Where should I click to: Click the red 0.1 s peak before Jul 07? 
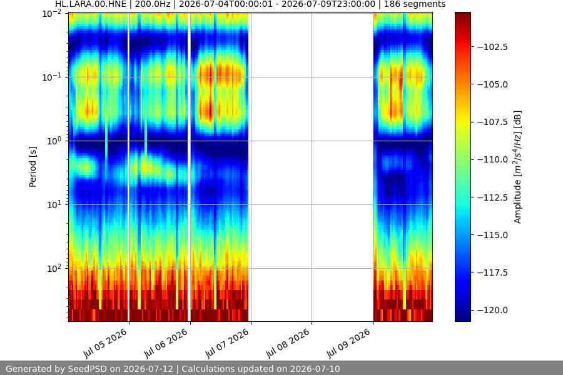pos(221,74)
